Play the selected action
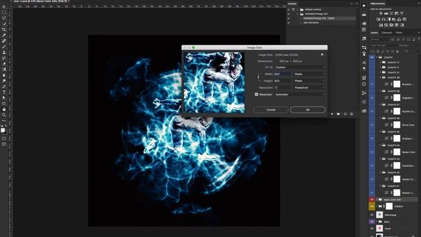The image size is (421, 237). click(x=332, y=114)
